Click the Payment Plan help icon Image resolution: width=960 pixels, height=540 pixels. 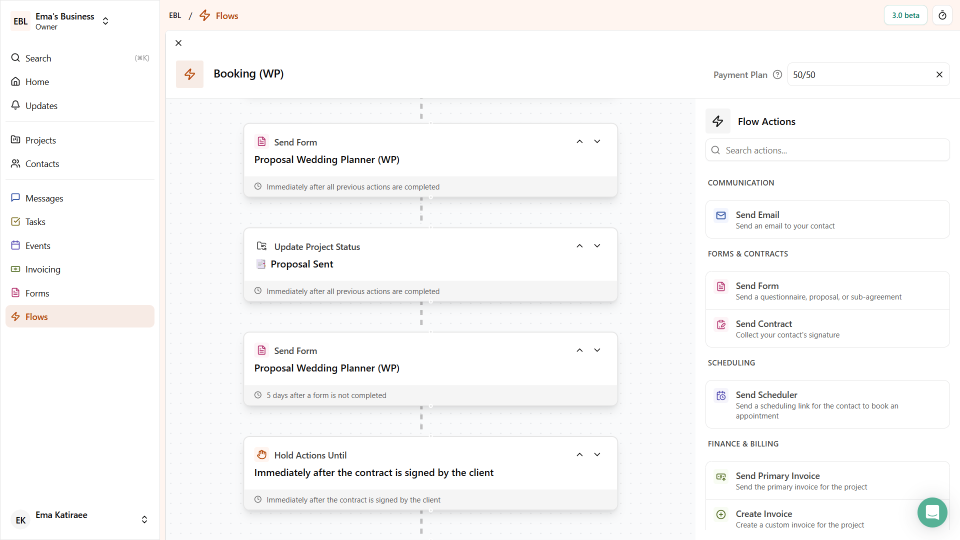(778, 74)
